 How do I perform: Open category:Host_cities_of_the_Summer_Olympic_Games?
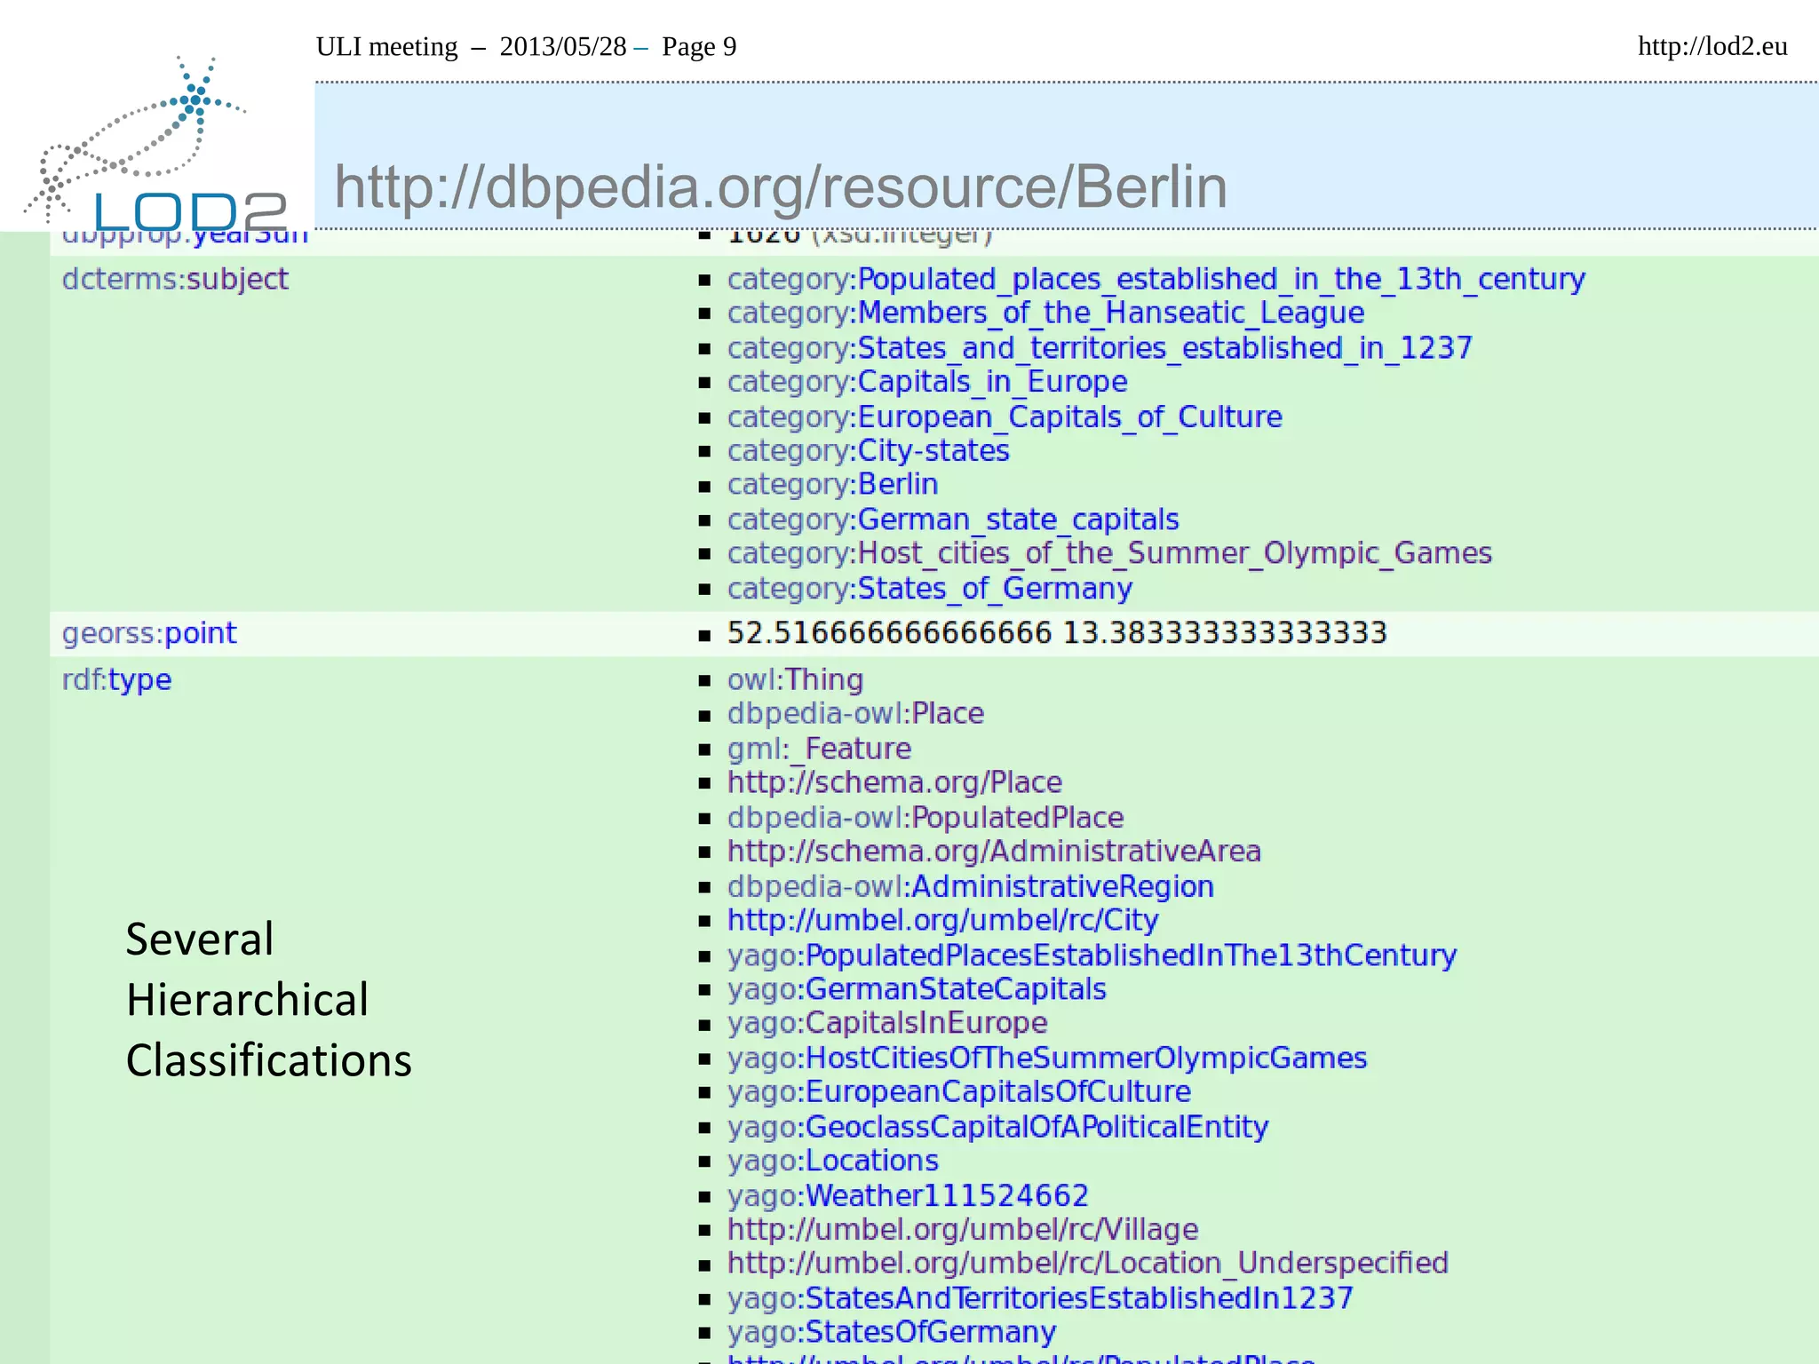tap(1109, 553)
